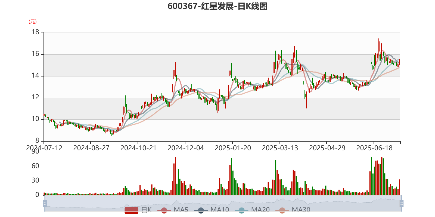Hide the MA10 series via its label
The image size is (435, 217).
220,210
